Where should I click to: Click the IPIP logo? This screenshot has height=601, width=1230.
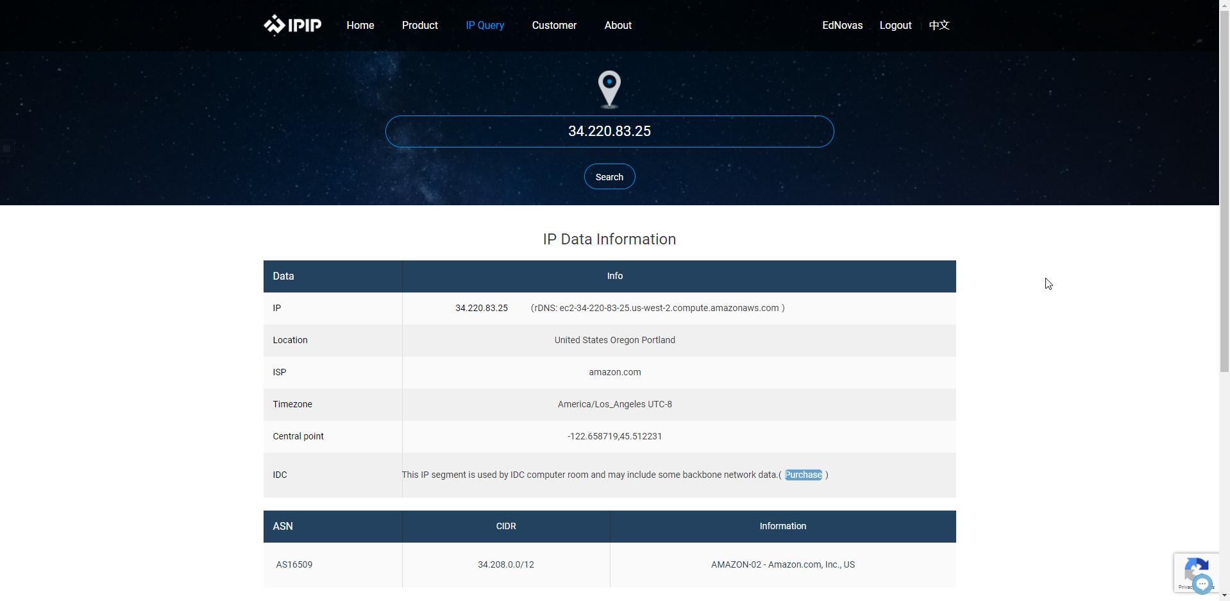coord(292,25)
